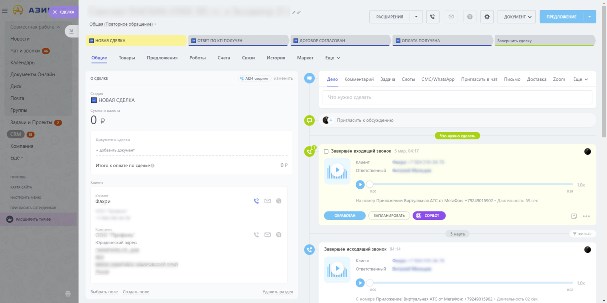Click the envelope mail icon in the top toolbar
The image size is (607, 303).
tap(451, 17)
